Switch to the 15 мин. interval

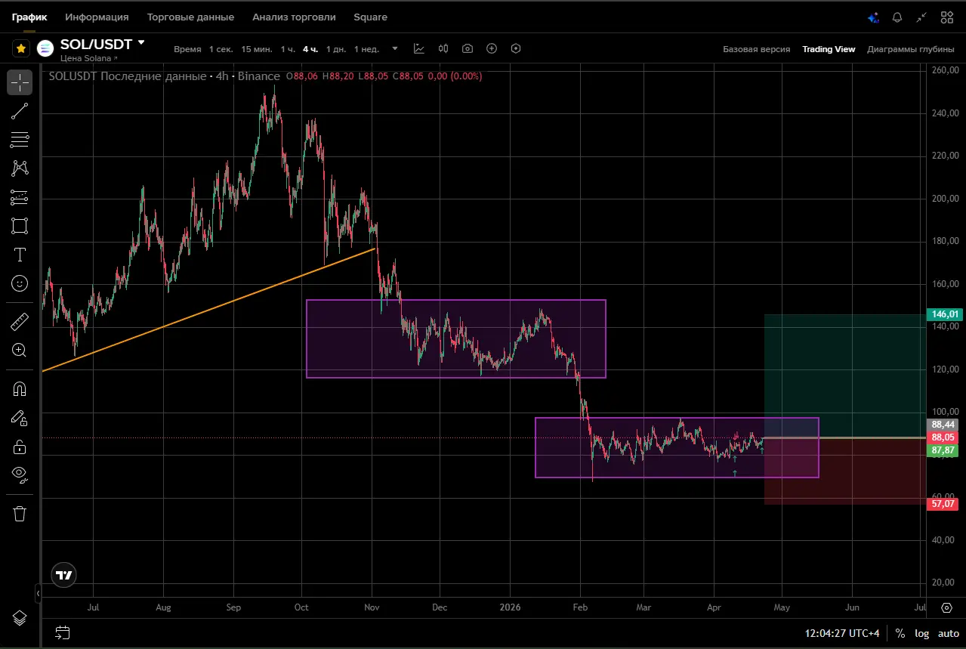[x=257, y=49]
